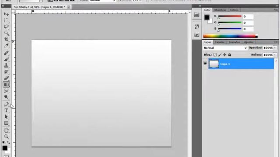Expand the collapsed icon panels dock

click(200, 6)
